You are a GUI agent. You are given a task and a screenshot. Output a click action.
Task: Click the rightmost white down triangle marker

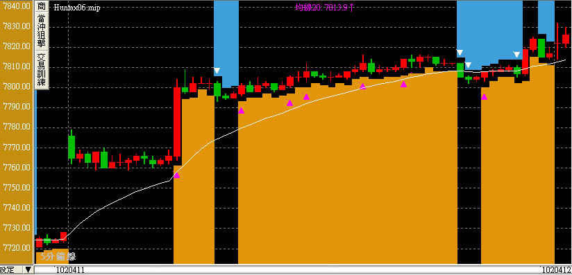pos(516,55)
